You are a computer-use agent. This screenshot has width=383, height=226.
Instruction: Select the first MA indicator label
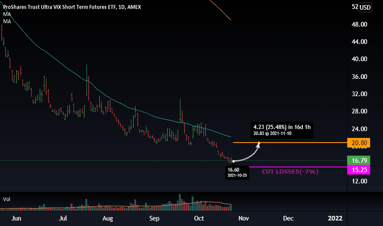[7, 14]
